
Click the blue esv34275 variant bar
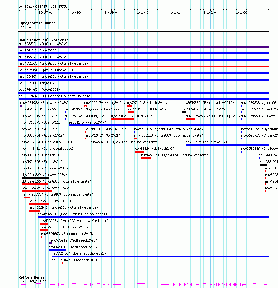coord(169,125)
